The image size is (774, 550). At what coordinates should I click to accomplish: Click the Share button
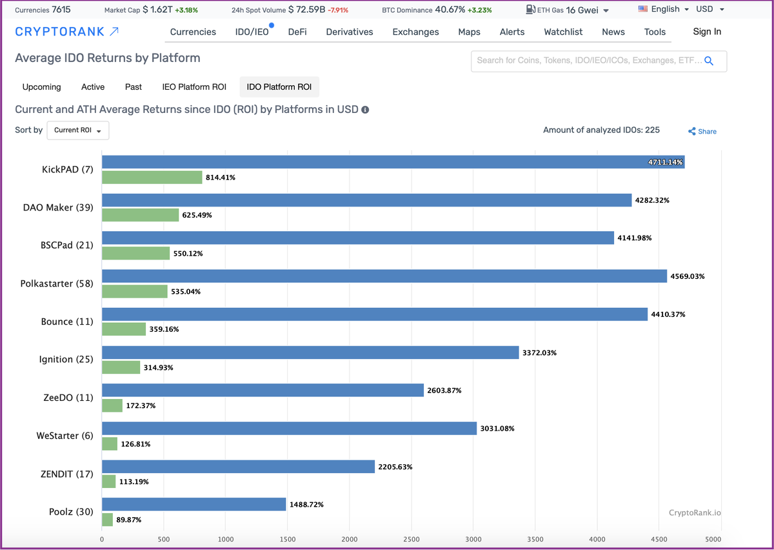(x=702, y=131)
